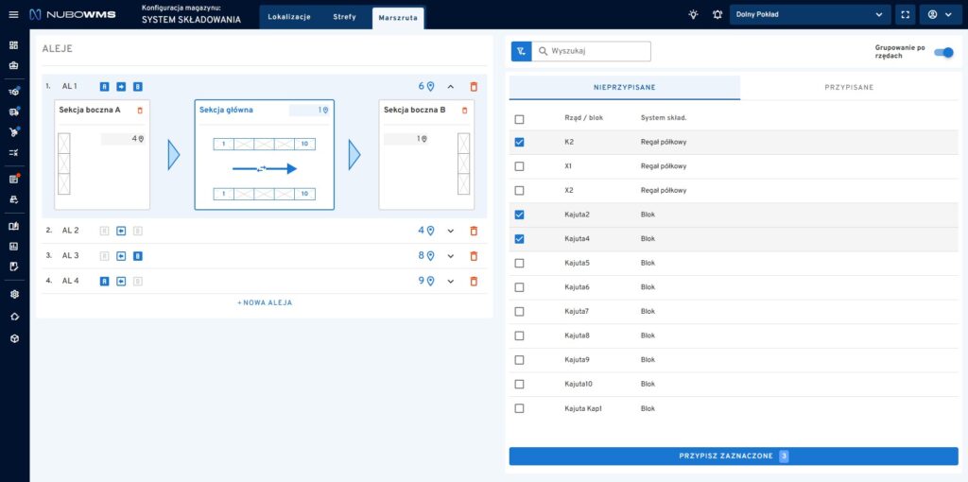Click the lightbulb icon in header

pos(693,15)
